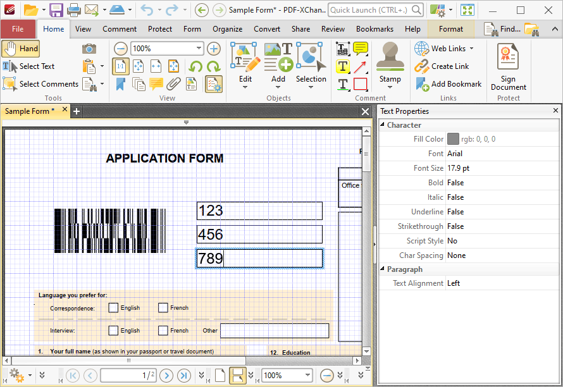563x387 pixels.
Task: Rotate view counter-clockwise with green arrow
Action: click(x=195, y=67)
